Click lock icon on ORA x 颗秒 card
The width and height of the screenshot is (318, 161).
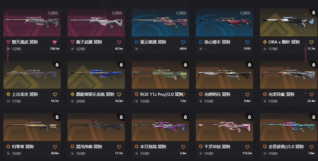point(314,12)
